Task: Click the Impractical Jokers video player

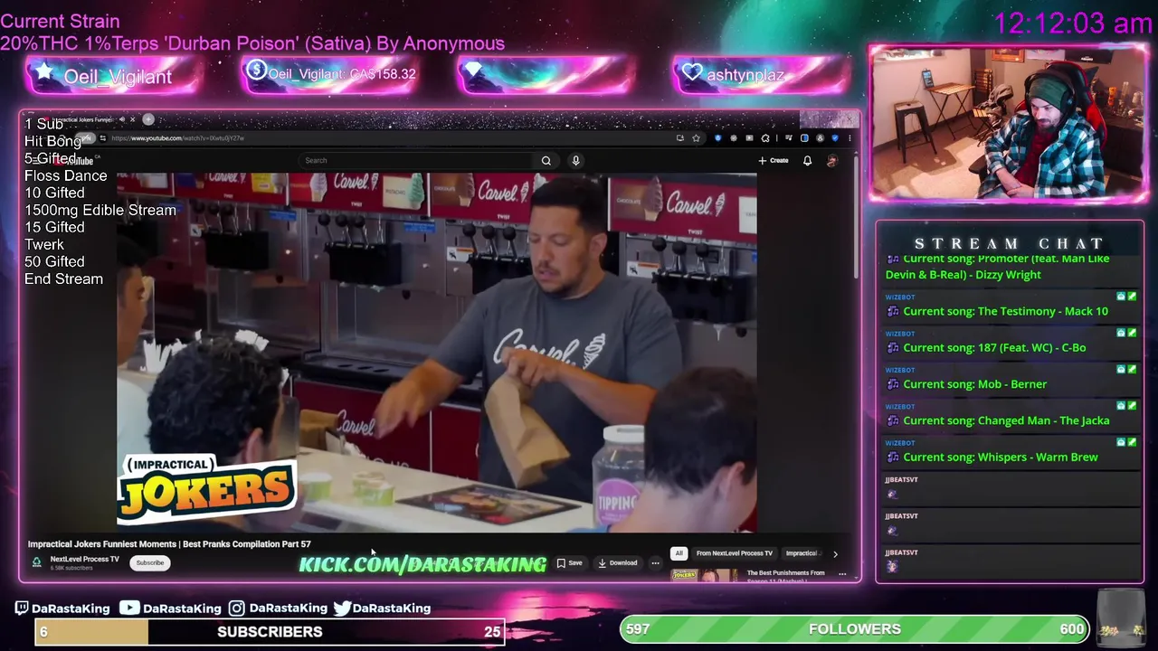Action: pos(436,353)
